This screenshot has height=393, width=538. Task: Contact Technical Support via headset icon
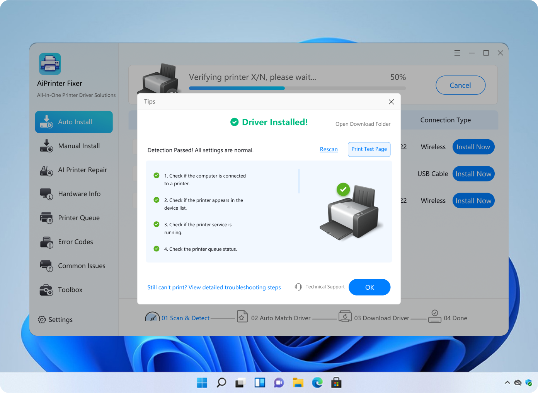point(298,287)
